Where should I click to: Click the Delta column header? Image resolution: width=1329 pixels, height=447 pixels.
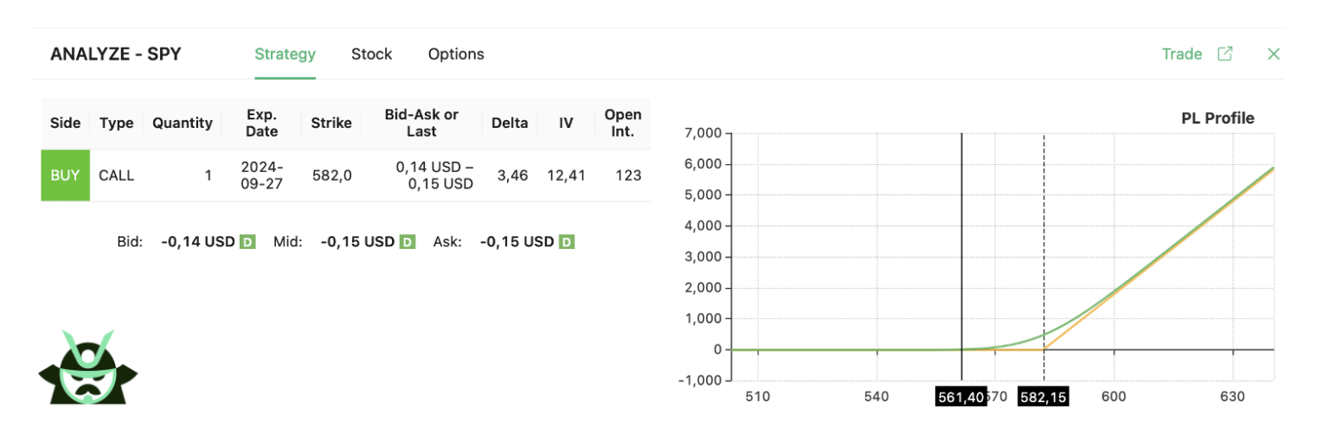(510, 123)
